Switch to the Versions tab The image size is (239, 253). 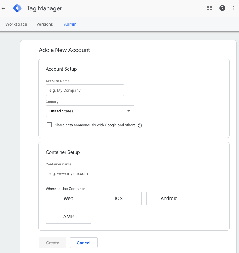45,24
